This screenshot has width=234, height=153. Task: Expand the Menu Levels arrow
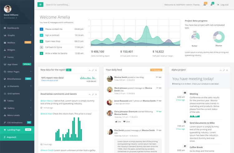tap(31, 115)
